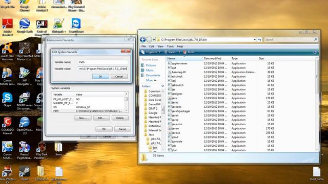Select the Canon Solution desktop shortcut
Image resolution: width=328 pixels, height=184 pixels.
(8, 150)
